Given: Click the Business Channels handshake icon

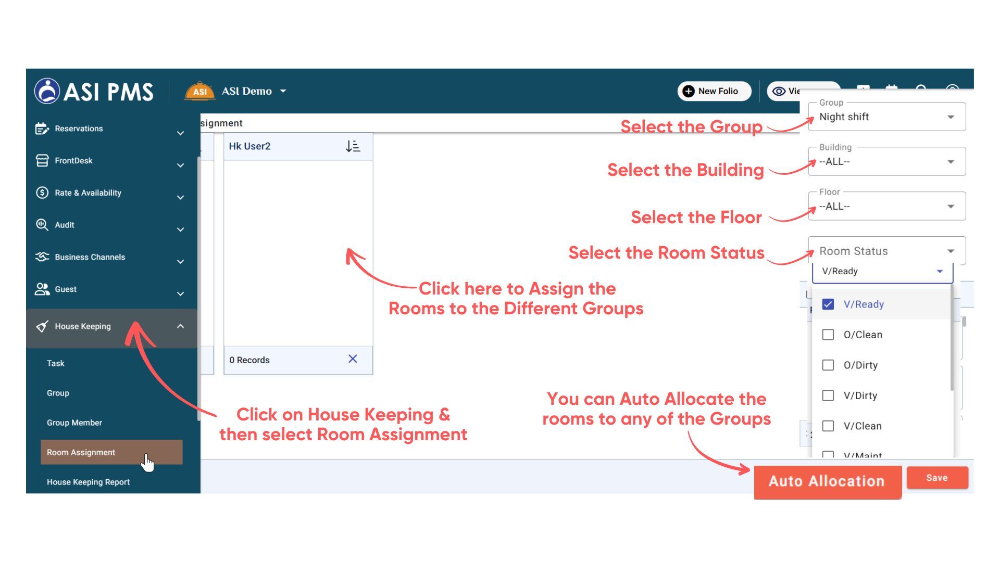Looking at the screenshot, I should click(42, 257).
